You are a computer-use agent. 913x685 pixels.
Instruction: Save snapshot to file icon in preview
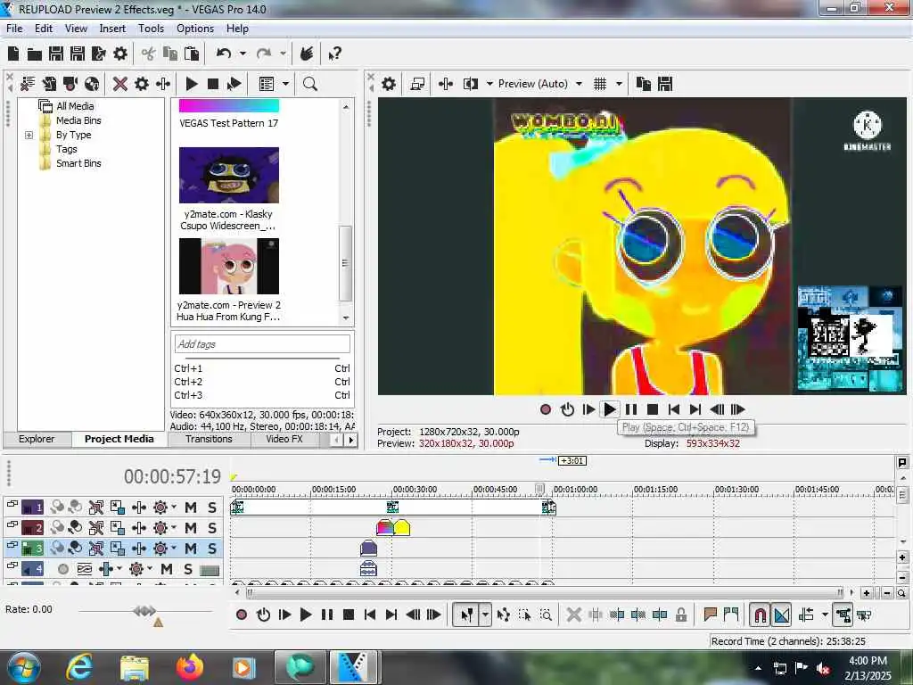pyautogui.click(x=665, y=84)
